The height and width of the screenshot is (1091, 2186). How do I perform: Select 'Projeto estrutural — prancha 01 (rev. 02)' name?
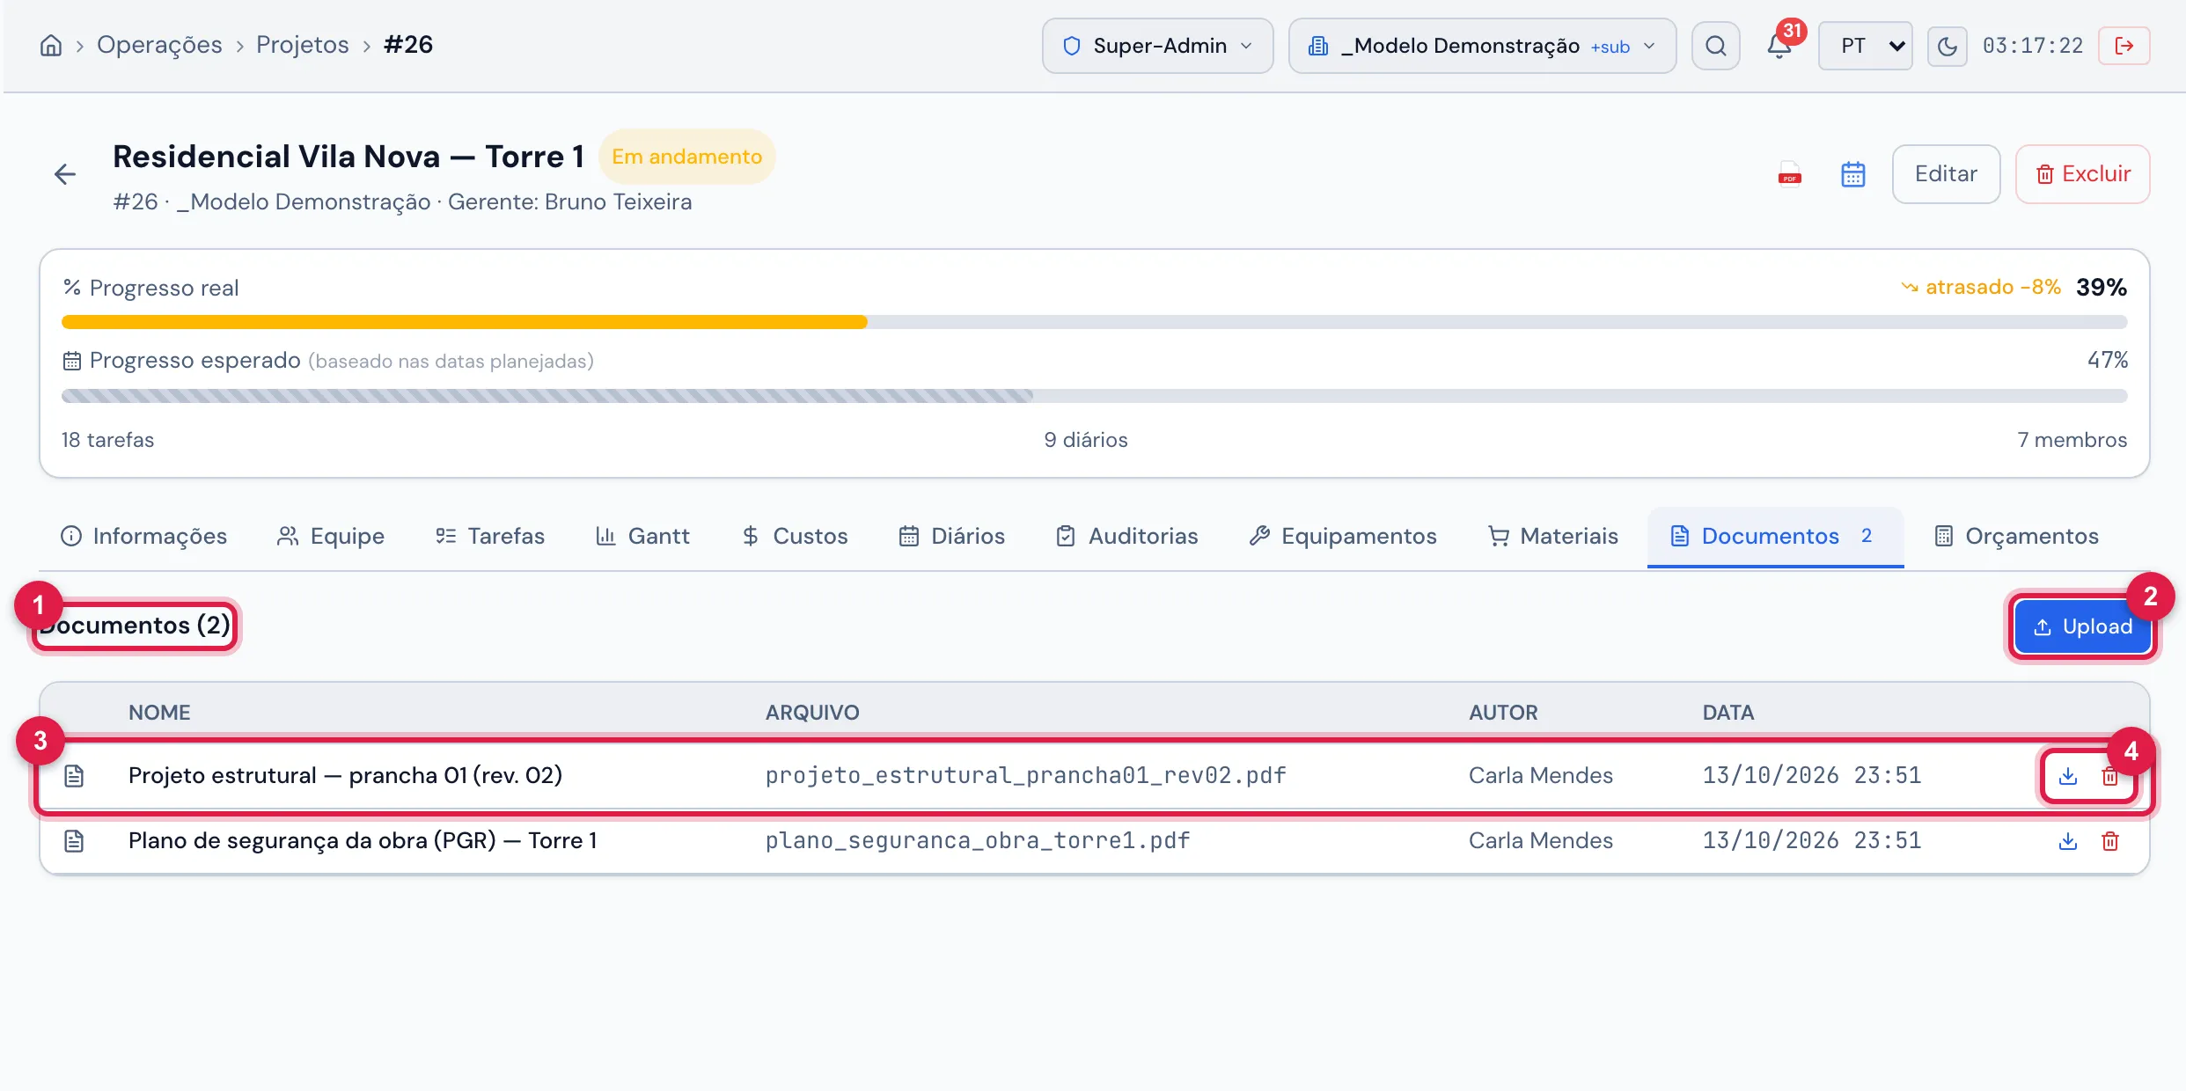point(345,776)
